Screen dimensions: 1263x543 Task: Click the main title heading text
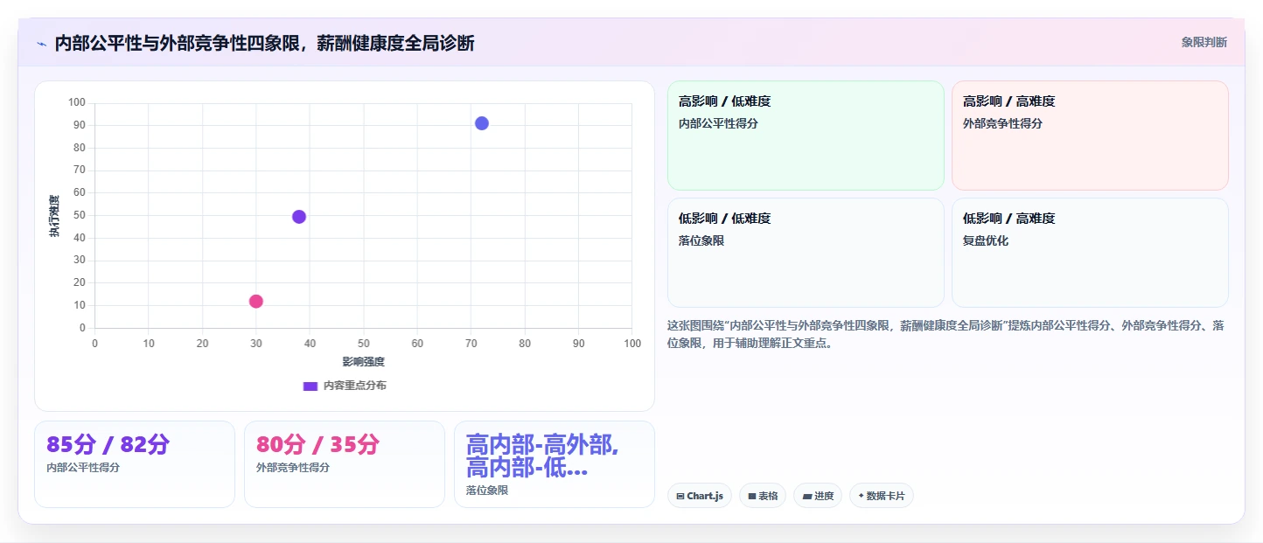264,43
